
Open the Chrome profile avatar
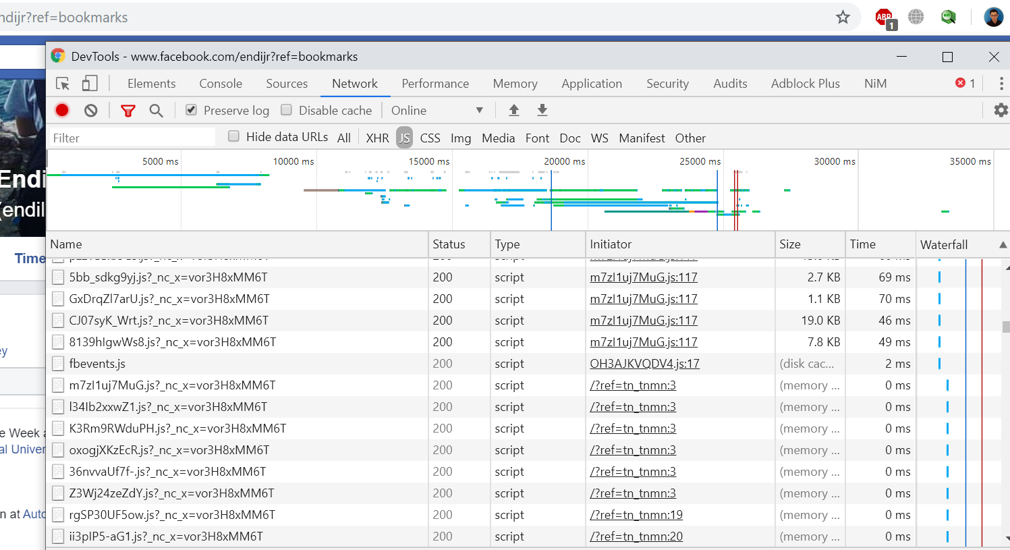994,17
